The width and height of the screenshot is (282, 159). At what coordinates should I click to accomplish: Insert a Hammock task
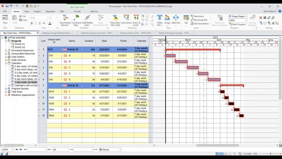click(197, 16)
